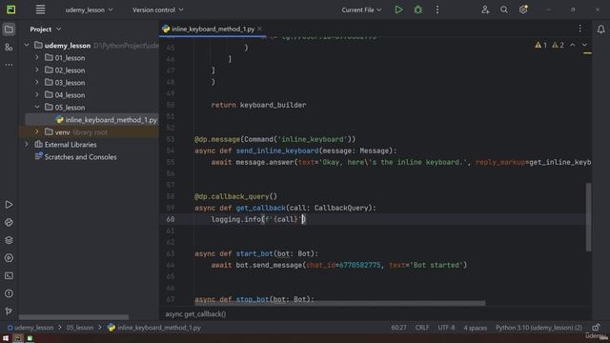The height and width of the screenshot is (343, 610).
Task: Open the Run tool window
Action: [9, 205]
